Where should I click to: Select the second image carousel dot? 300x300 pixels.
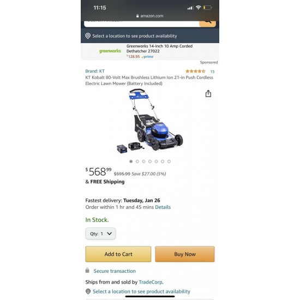[x=137, y=161]
